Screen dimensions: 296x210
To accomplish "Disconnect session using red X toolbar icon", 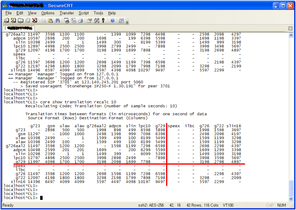I will pyautogui.click(x=34, y=20).
